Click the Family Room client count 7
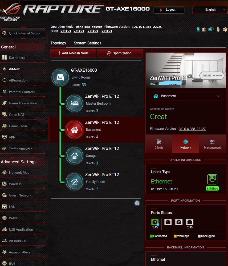Screen dimensions: 228x266 pyautogui.click(x=97, y=189)
